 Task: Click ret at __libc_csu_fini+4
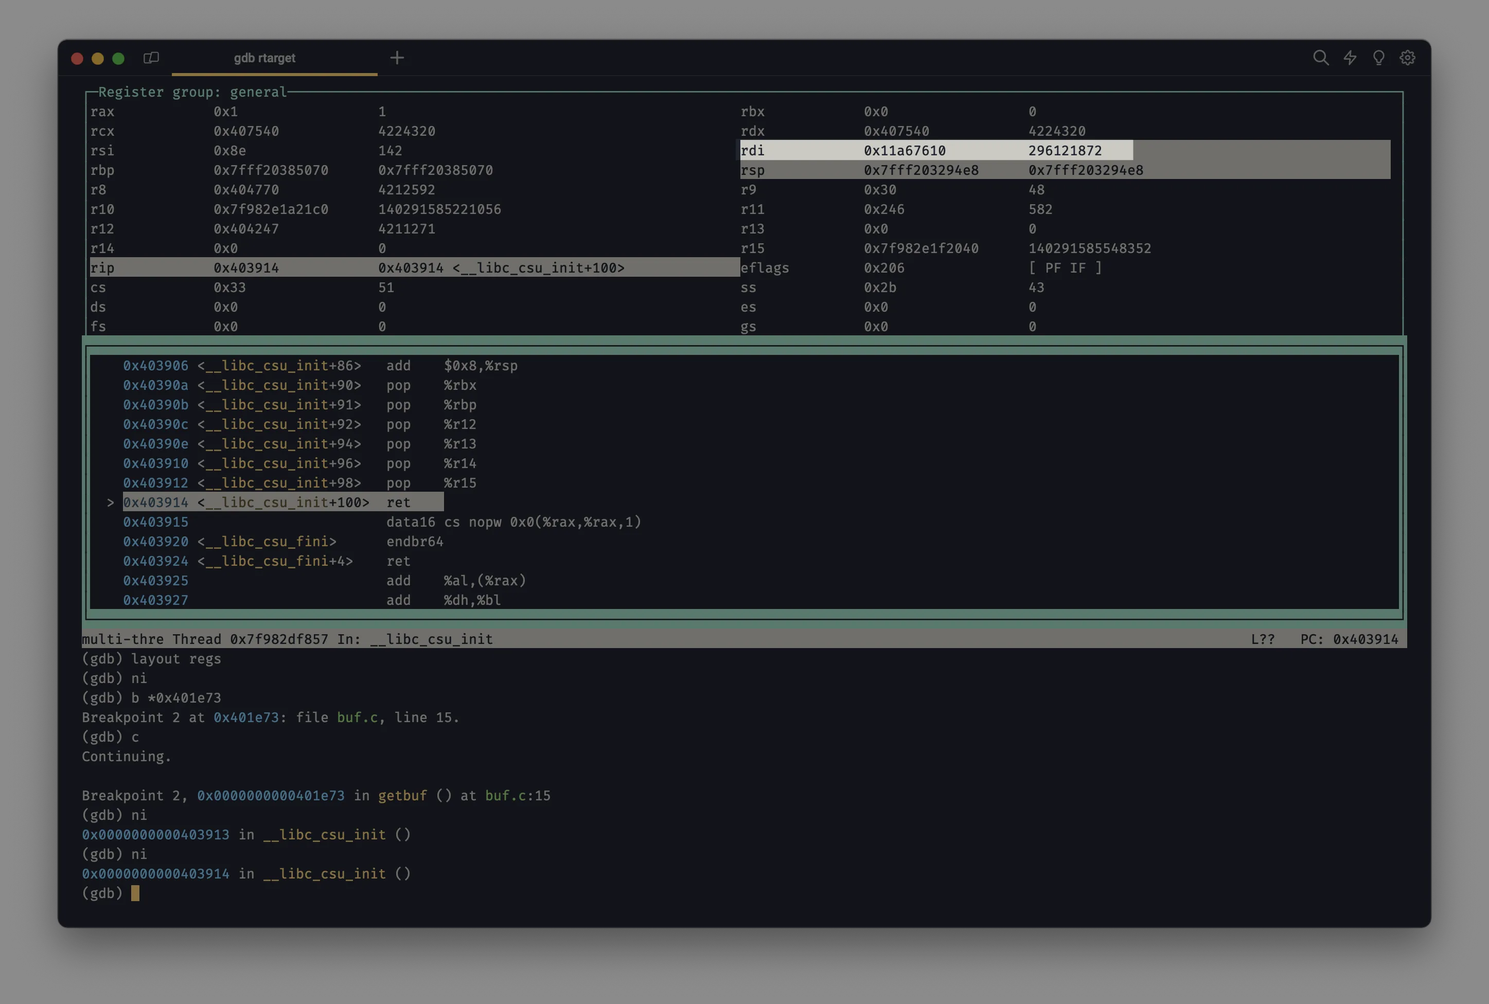pos(398,561)
